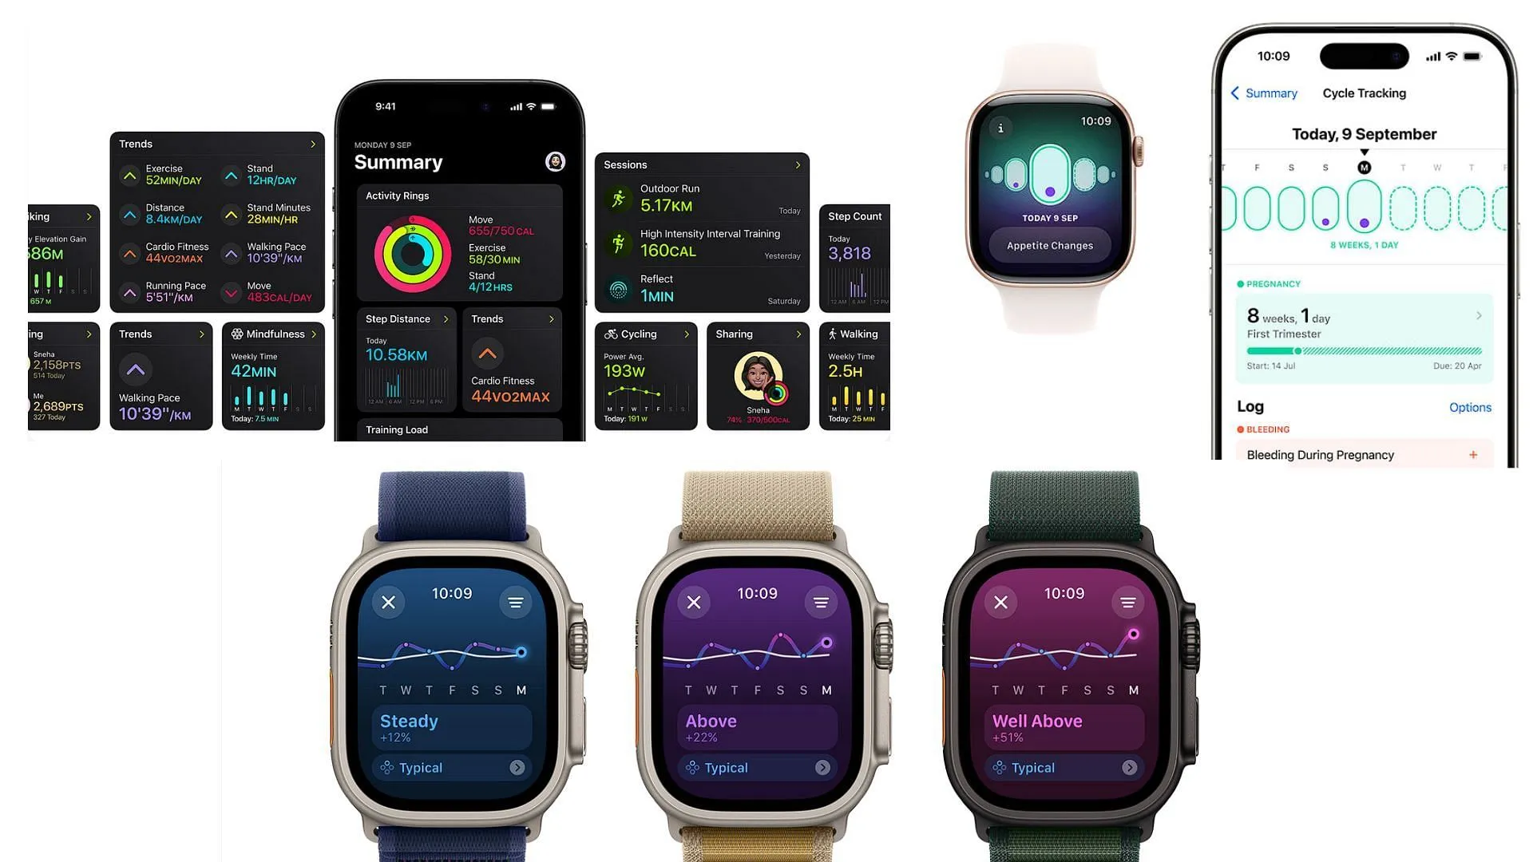
Task: Tap the Pregnancy indicator dot on cycle calendar
Action: 1365,221
